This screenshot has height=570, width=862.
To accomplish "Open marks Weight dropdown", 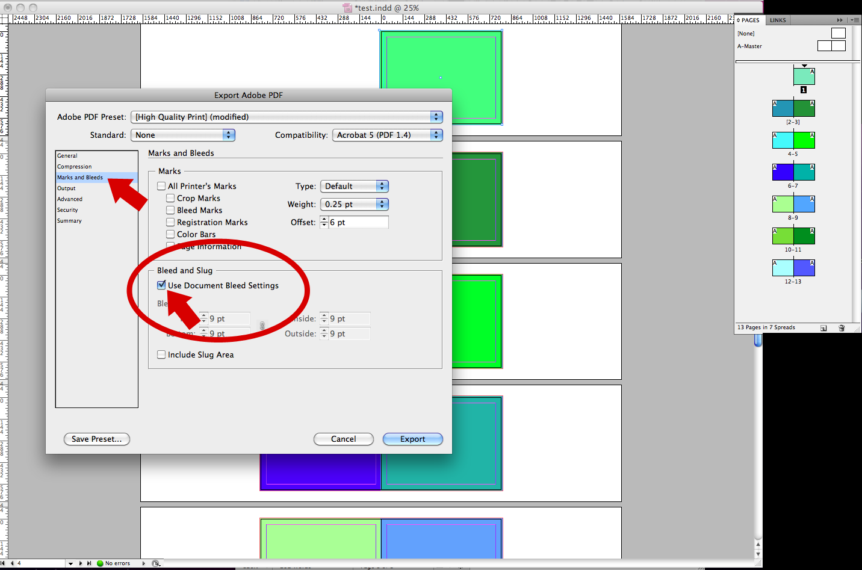I will point(355,204).
